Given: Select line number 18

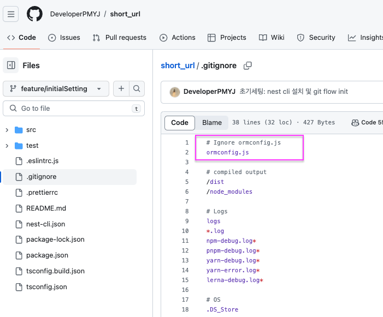Looking at the screenshot, I should click(185, 309).
